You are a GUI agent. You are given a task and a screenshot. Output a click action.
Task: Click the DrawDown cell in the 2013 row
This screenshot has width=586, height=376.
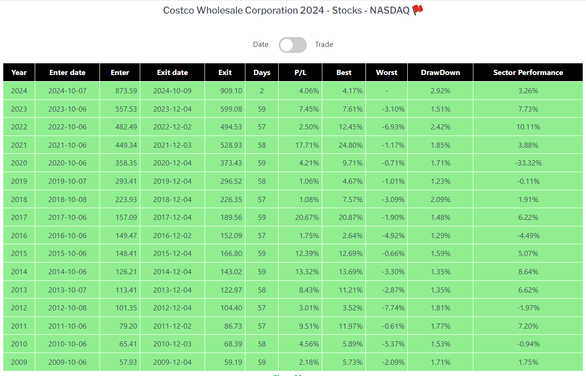pos(441,290)
